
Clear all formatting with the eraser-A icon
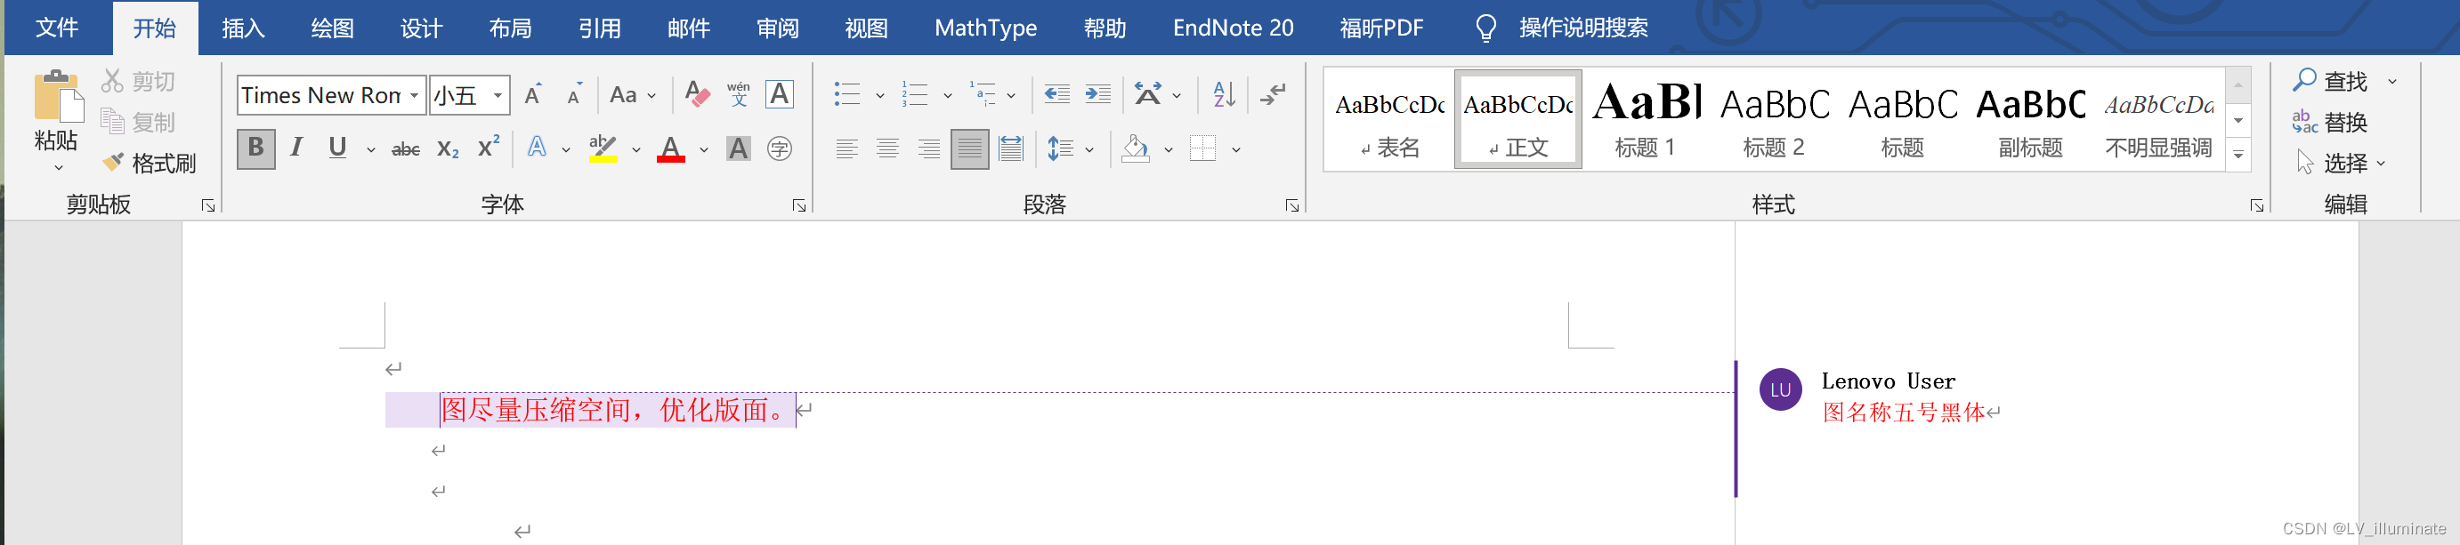pos(697,94)
